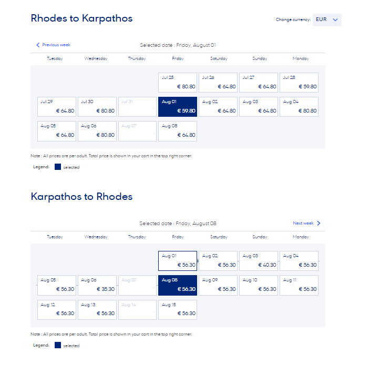Click the selected legend swatch under Karpathos to Rhodes
The width and height of the screenshot is (380, 374).
[x=58, y=345]
